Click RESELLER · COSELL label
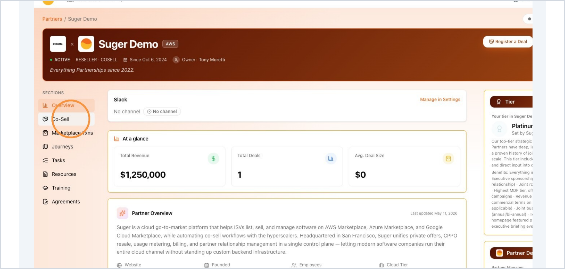 click(x=96, y=60)
